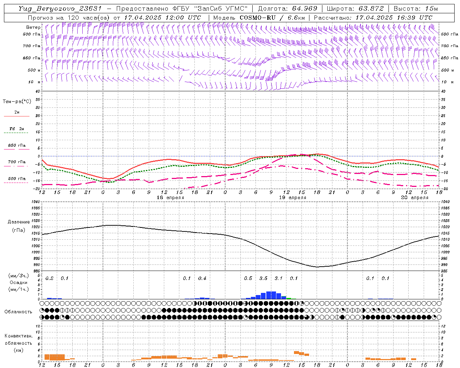The width and height of the screenshot is (460, 368).
Task: Select the Осадки precipitation label
Action: (19, 282)
